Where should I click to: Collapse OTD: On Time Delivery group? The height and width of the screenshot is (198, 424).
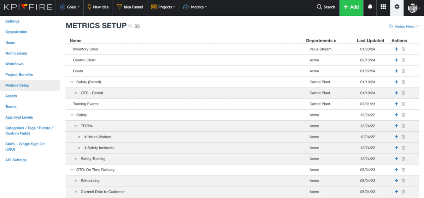click(x=72, y=170)
